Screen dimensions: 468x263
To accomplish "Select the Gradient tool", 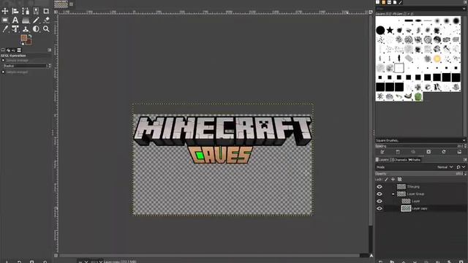I will point(26,20).
